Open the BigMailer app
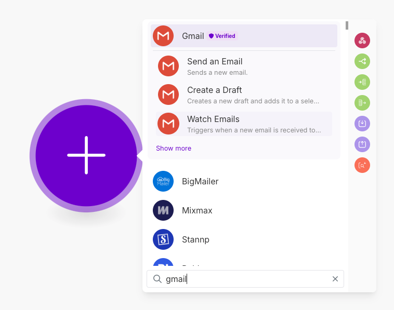Screen dimensions: 394x310 point(244,181)
